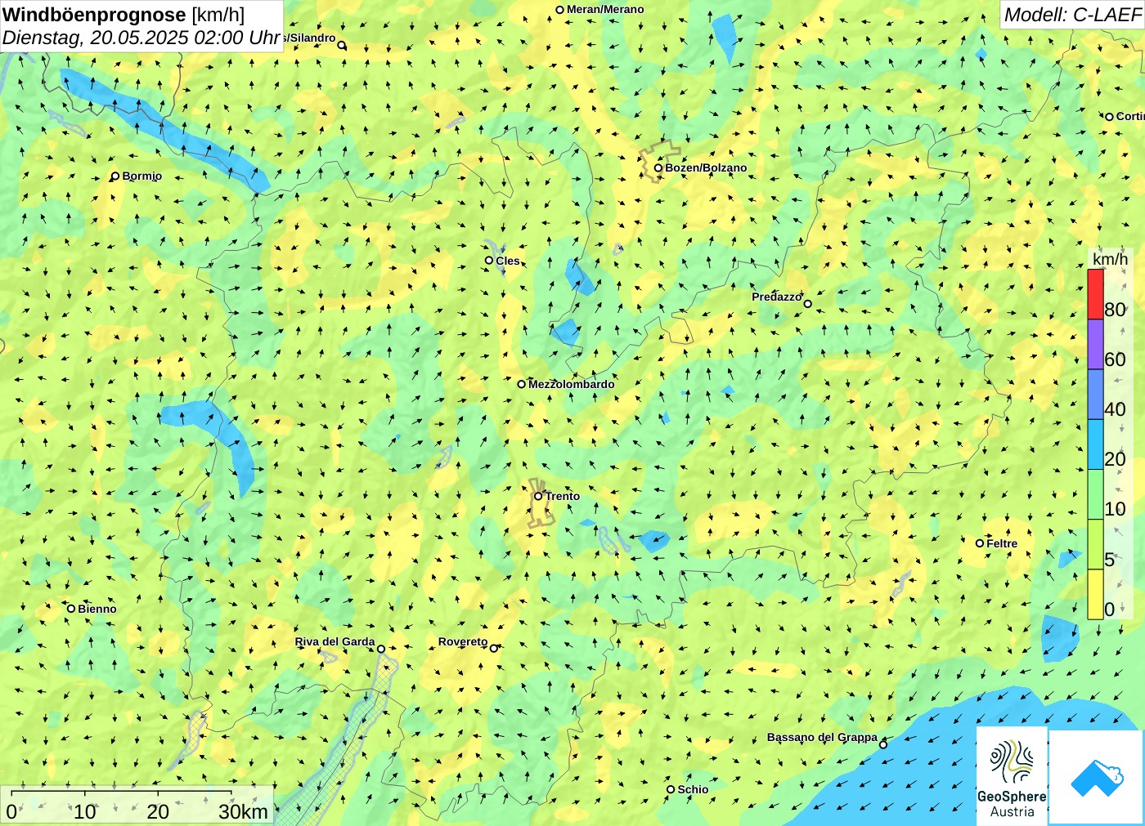This screenshot has height=826, width=1145.
Task: Click the Feltre location marker
Action: pyautogui.click(x=980, y=543)
